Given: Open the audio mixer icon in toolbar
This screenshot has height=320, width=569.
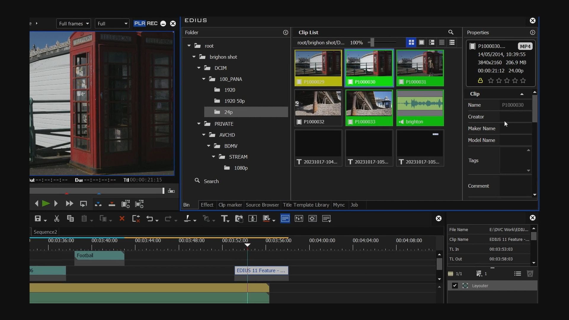Looking at the screenshot, I should coord(299,219).
